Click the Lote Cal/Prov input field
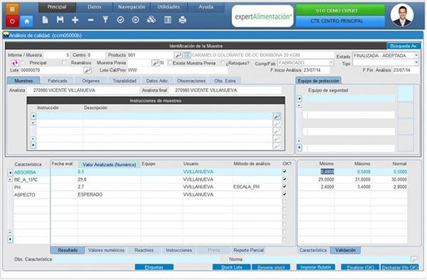 pos(177,71)
